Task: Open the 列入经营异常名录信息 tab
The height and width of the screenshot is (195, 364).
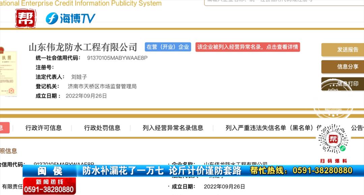Action: (173, 128)
